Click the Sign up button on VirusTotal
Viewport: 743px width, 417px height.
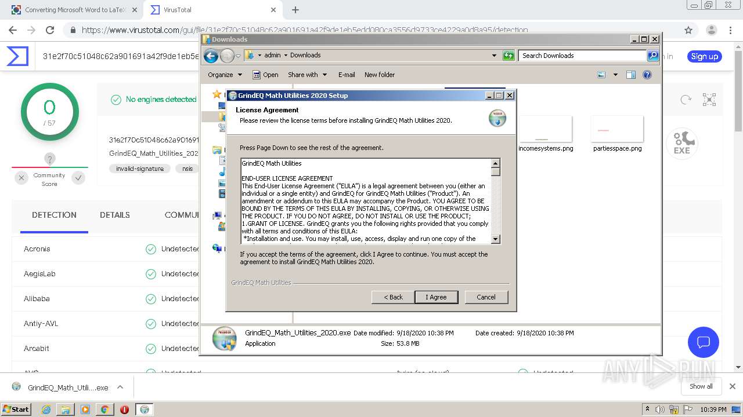click(705, 56)
